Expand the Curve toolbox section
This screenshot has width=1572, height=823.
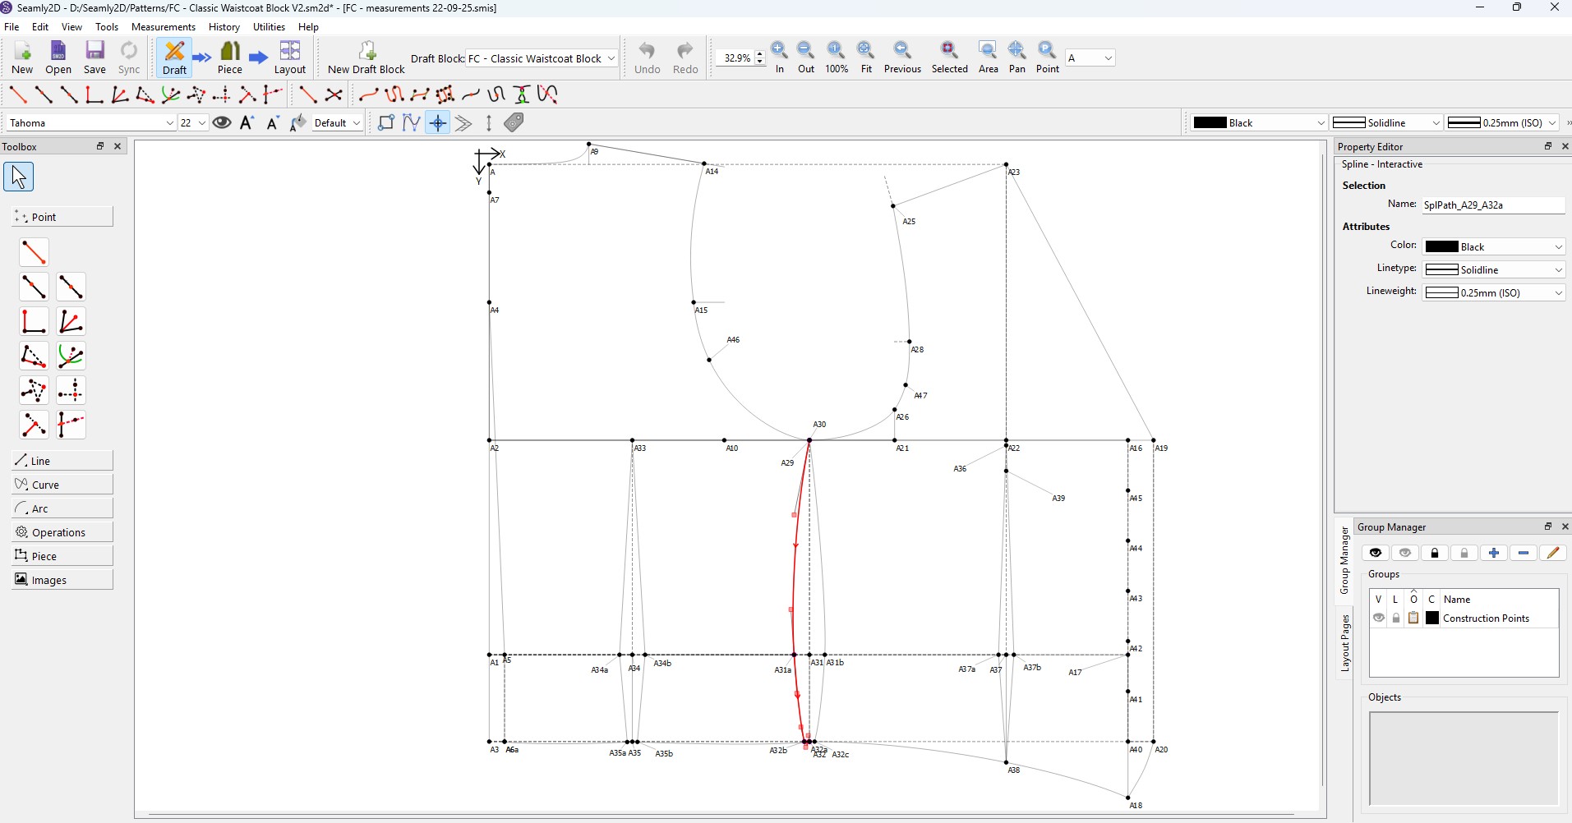tap(62, 485)
